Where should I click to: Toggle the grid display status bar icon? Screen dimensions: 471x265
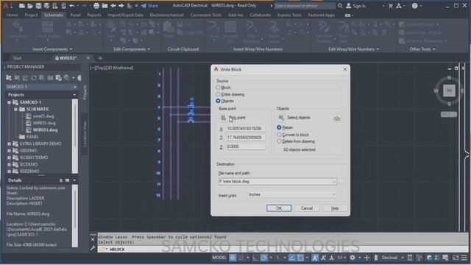pos(233,258)
